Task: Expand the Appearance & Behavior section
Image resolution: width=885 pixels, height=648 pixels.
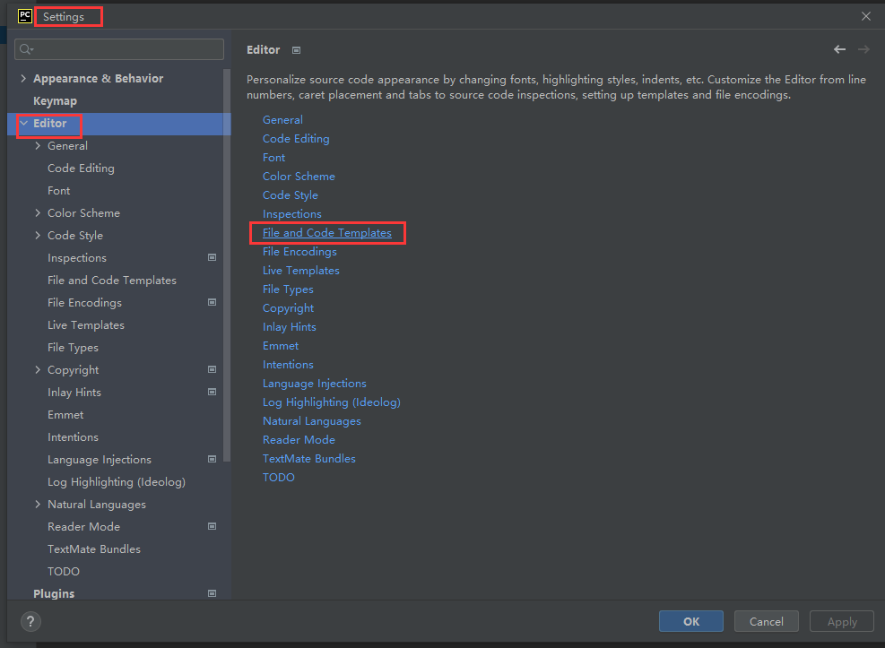Action: 23,78
